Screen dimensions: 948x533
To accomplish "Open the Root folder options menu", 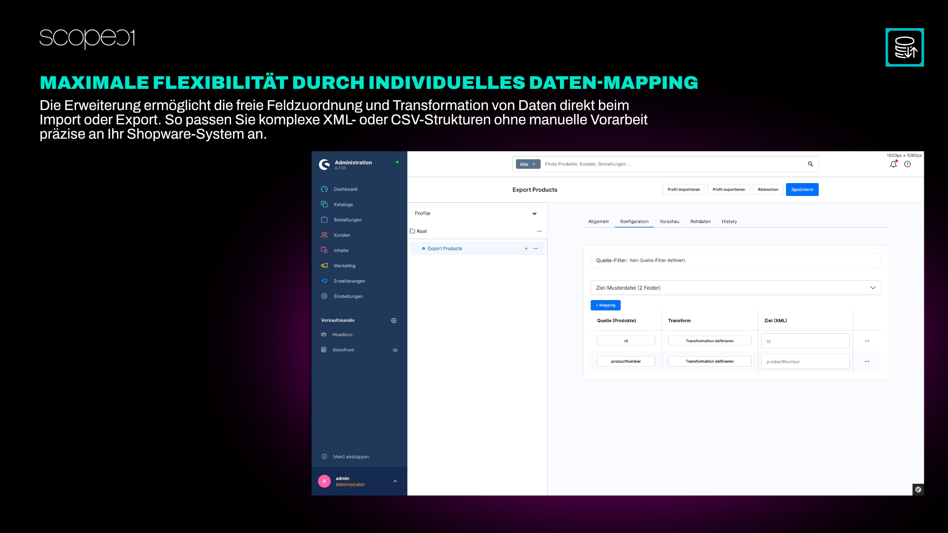I will [539, 231].
